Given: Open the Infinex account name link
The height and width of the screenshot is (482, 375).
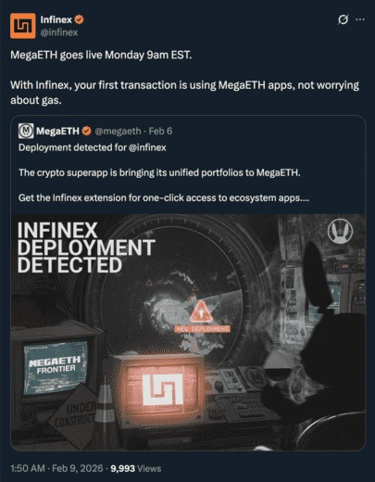Looking at the screenshot, I should pyautogui.click(x=56, y=19).
